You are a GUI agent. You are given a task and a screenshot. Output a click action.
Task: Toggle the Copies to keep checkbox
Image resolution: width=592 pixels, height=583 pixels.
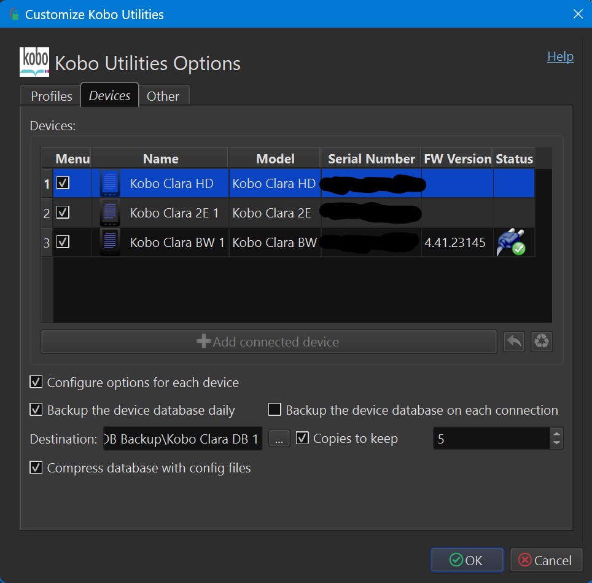(302, 438)
